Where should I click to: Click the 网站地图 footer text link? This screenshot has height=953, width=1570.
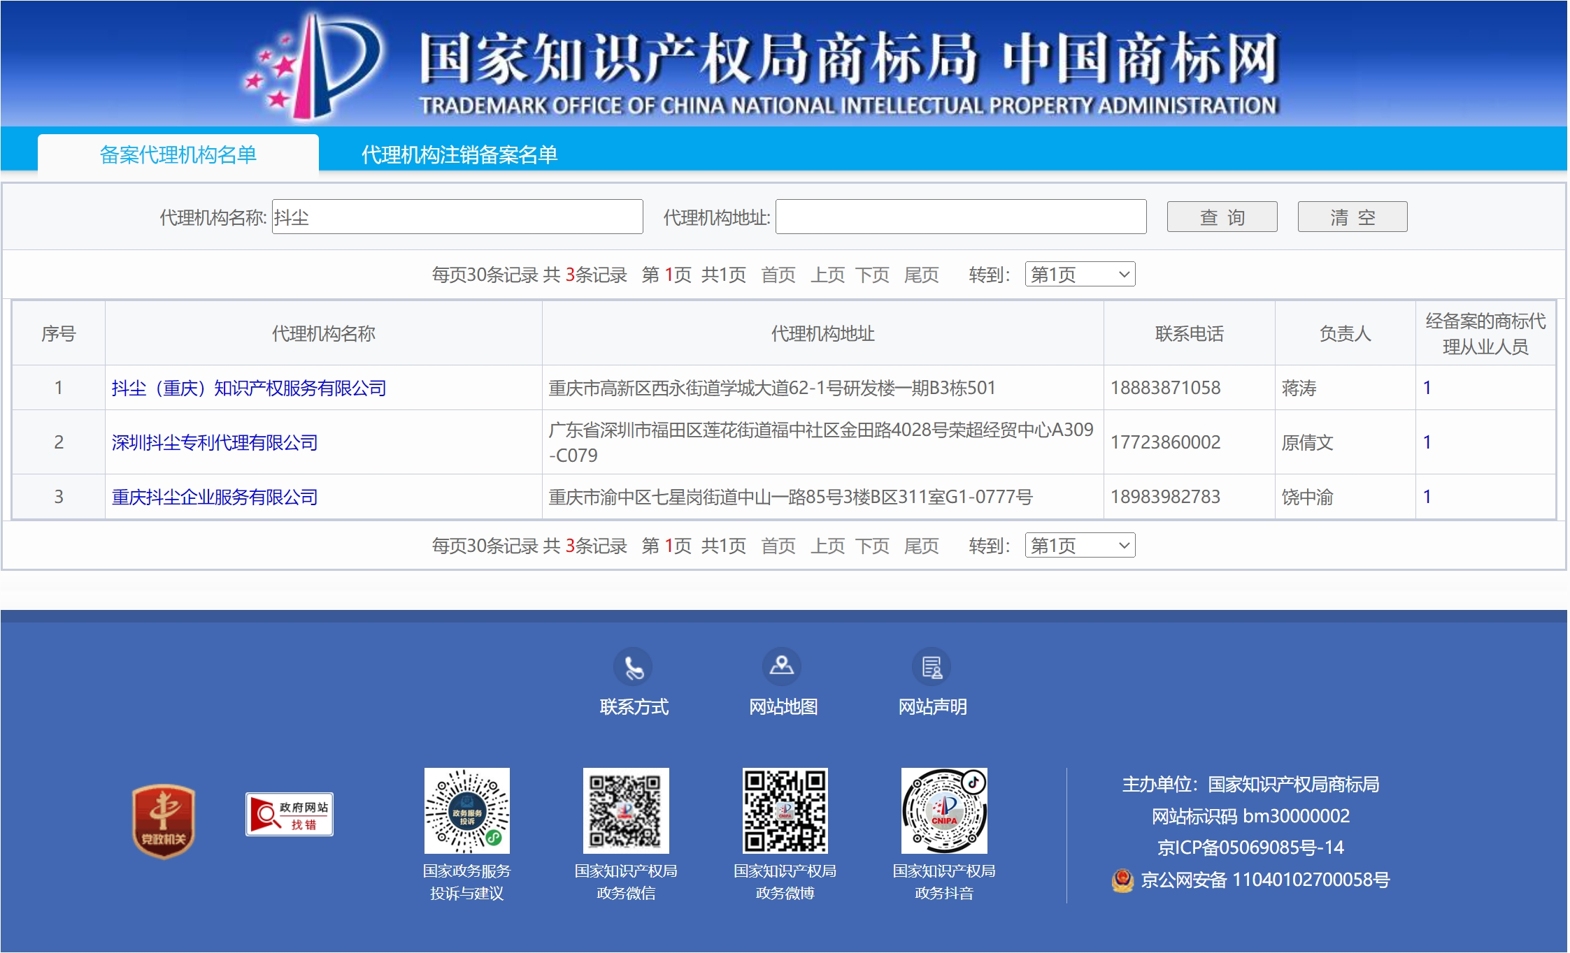click(x=783, y=707)
